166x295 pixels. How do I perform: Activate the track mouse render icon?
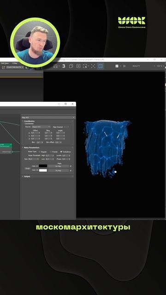93,66
